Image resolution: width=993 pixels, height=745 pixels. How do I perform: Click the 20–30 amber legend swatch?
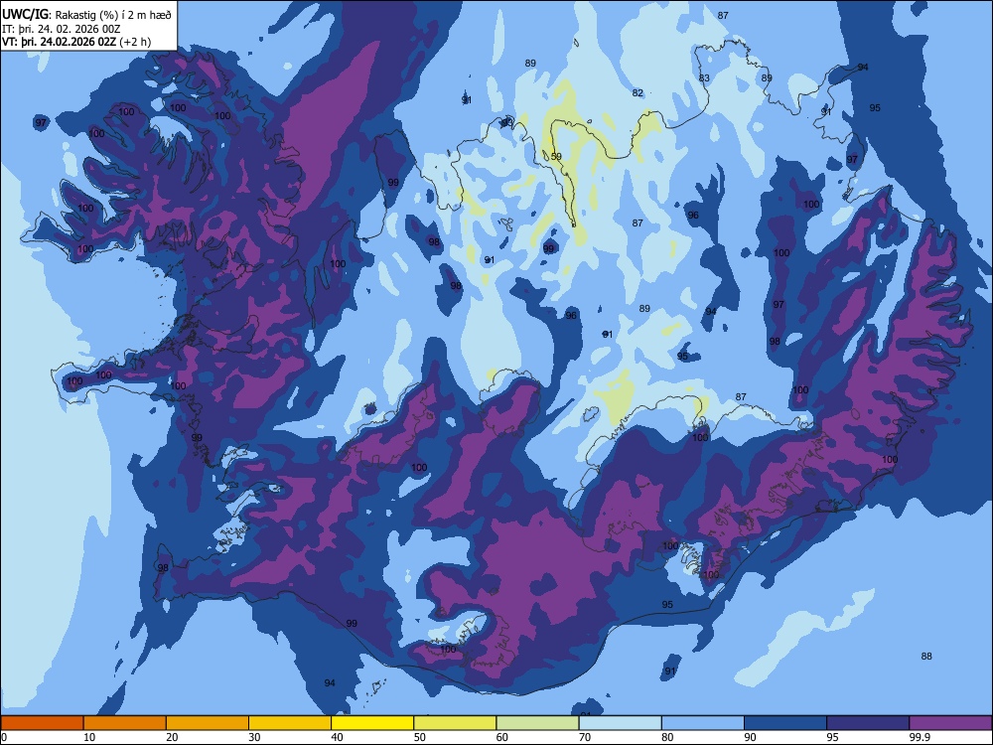[x=208, y=723]
